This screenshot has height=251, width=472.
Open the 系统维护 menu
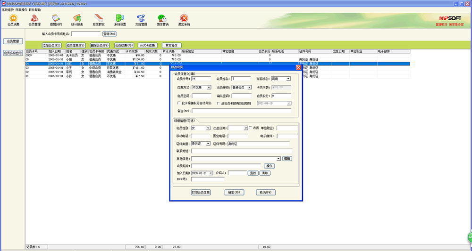tap(7, 9)
